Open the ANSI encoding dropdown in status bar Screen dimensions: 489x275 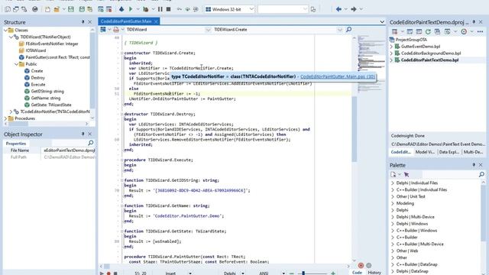tap(283, 273)
